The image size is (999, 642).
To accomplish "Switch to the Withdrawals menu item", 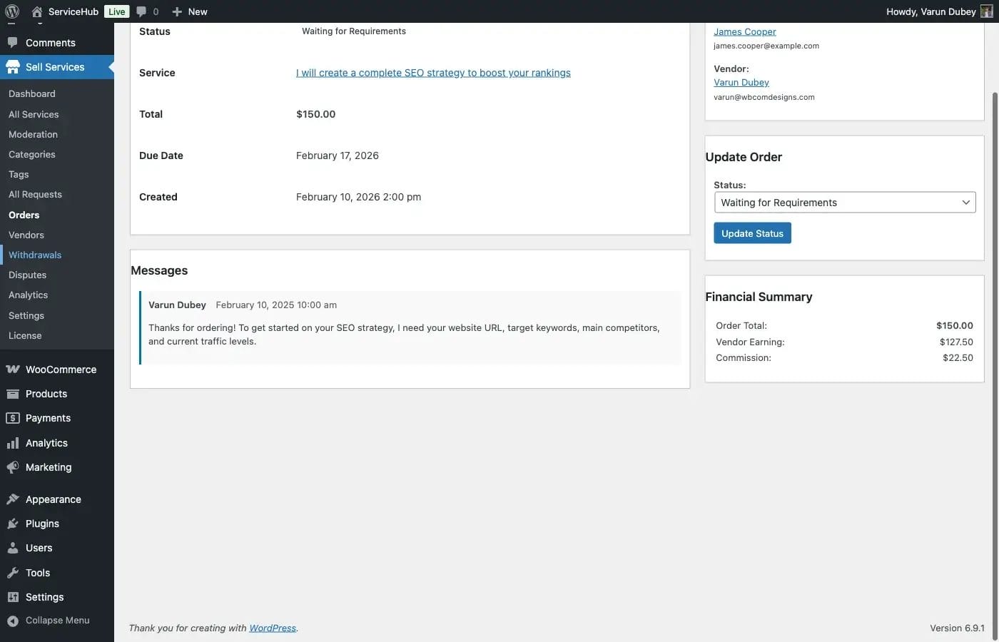I will pyautogui.click(x=34, y=254).
